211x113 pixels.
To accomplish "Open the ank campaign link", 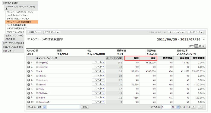I will pyautogui.click(x=40, y=71).
